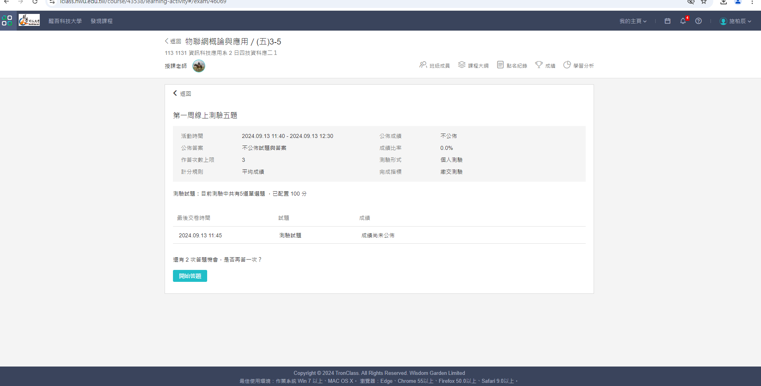This screenshot has width=761, height=386.
Task: Open course syllabus (課程大綱)
Action: (x=473, y=65)
